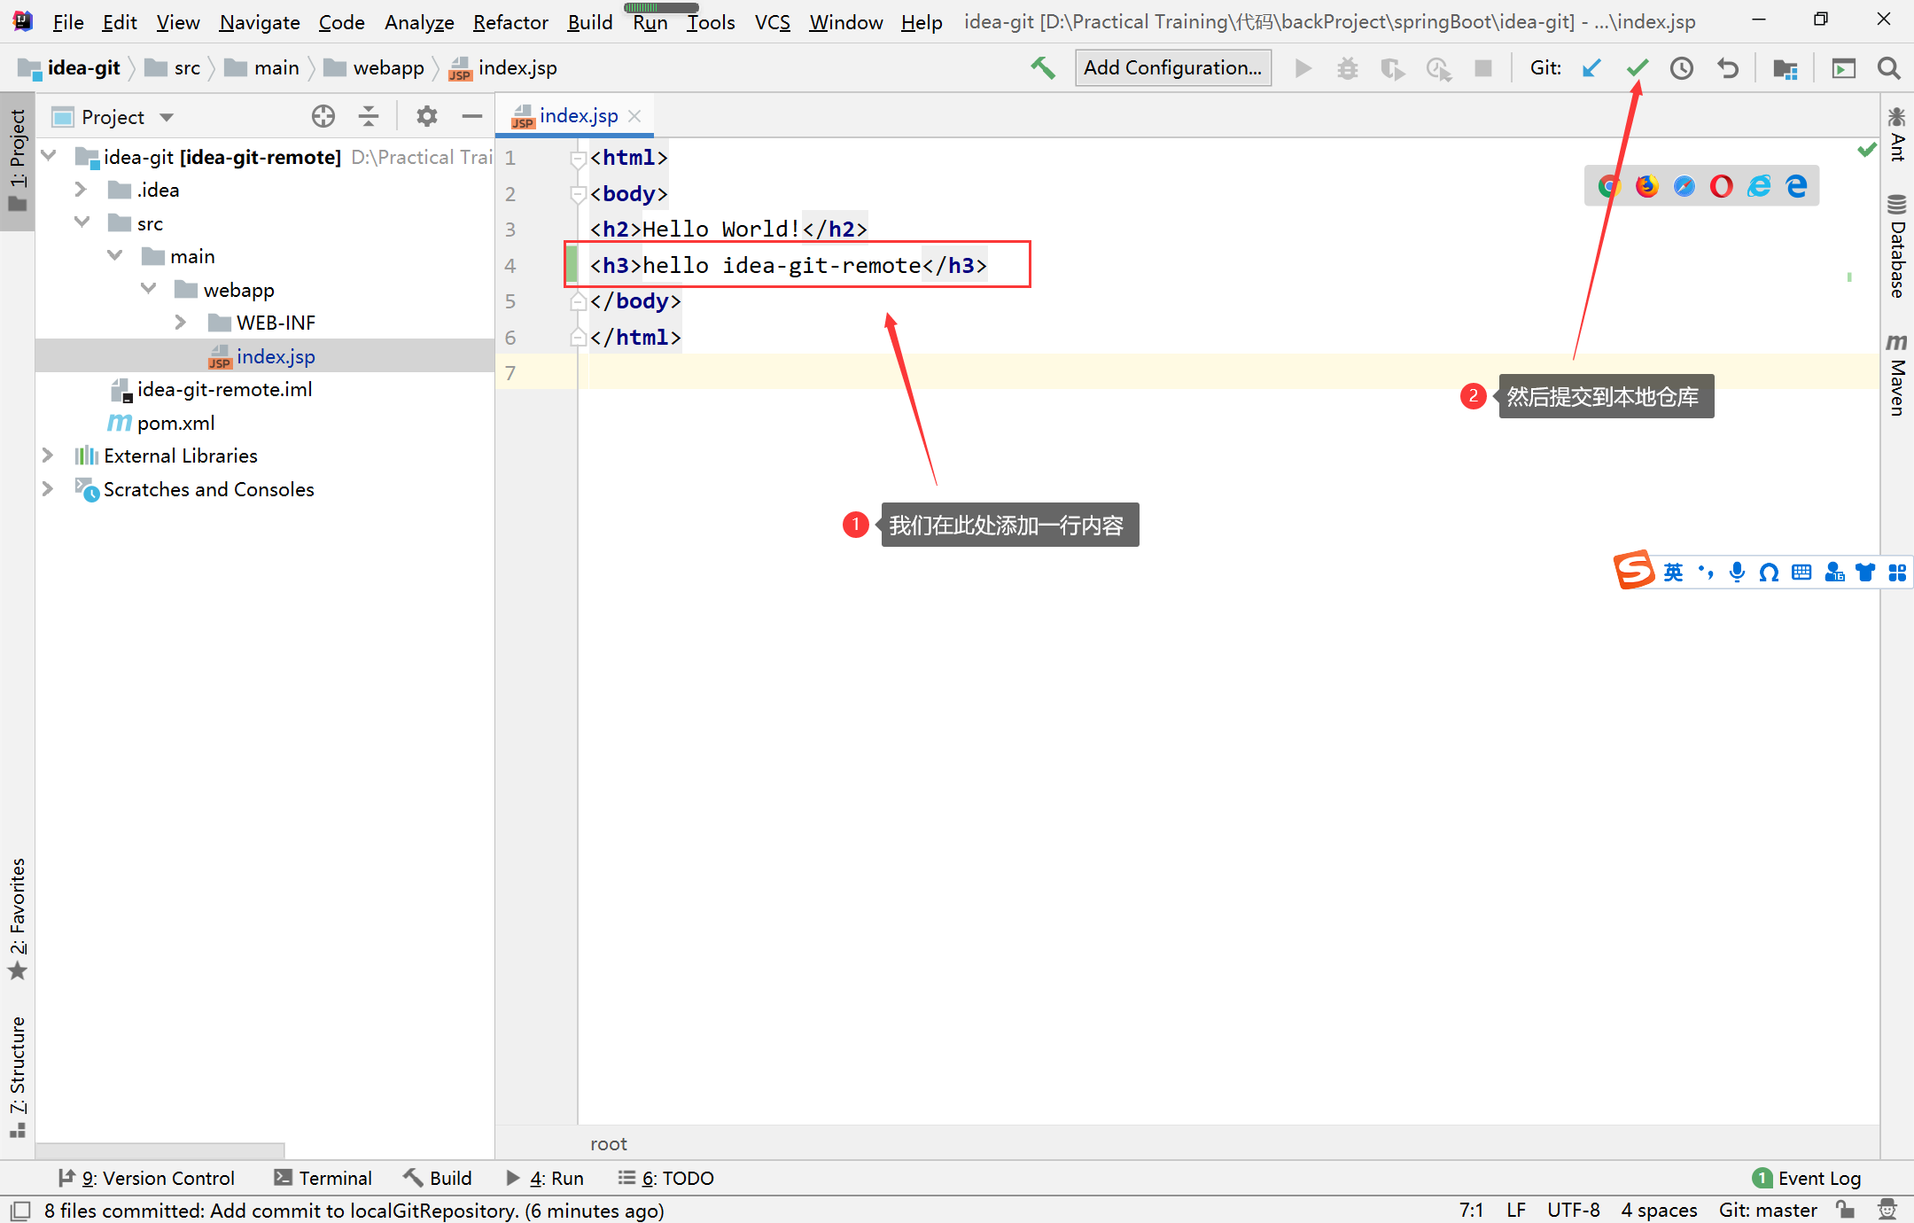Open the 9: Version Control tool tab

click(147, 1178)
